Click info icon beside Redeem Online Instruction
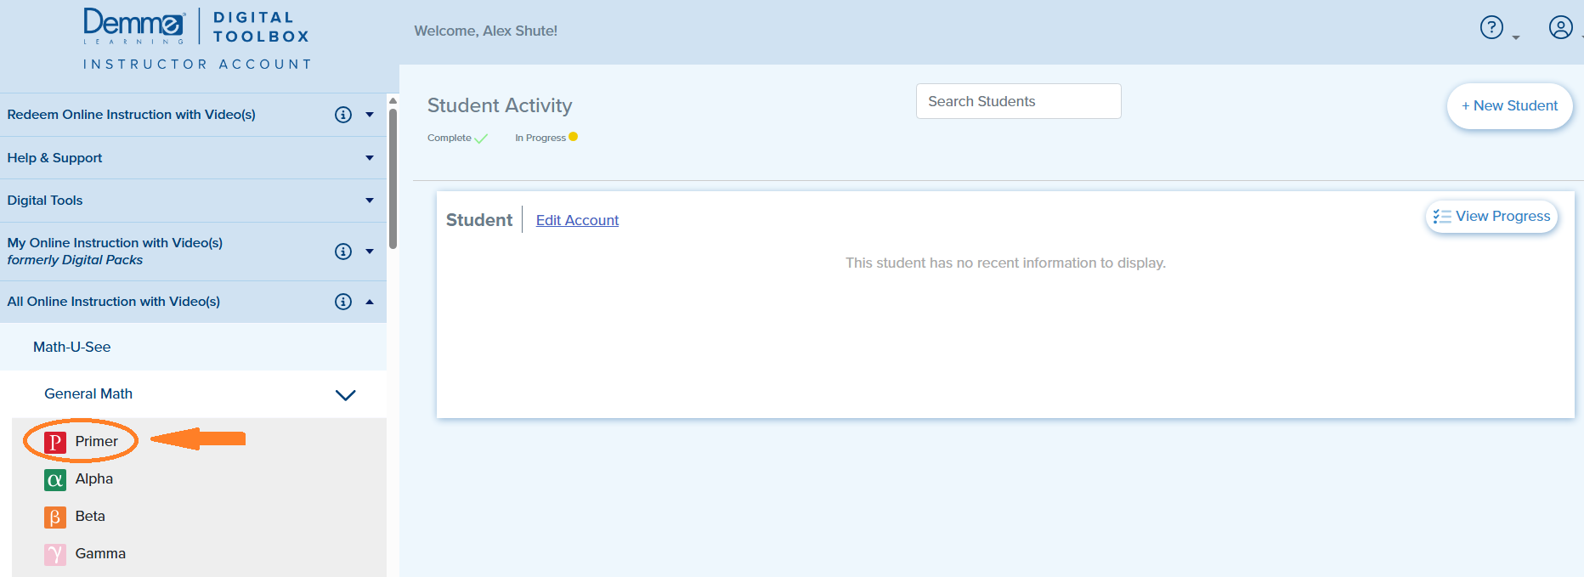Image resolution: width=1584 pixels, height=577 pixels. point(343,115)
